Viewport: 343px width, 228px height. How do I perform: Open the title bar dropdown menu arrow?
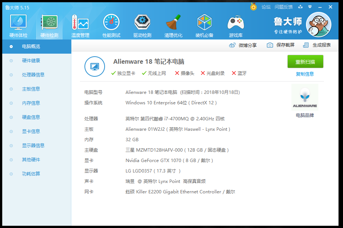point(310,7)
